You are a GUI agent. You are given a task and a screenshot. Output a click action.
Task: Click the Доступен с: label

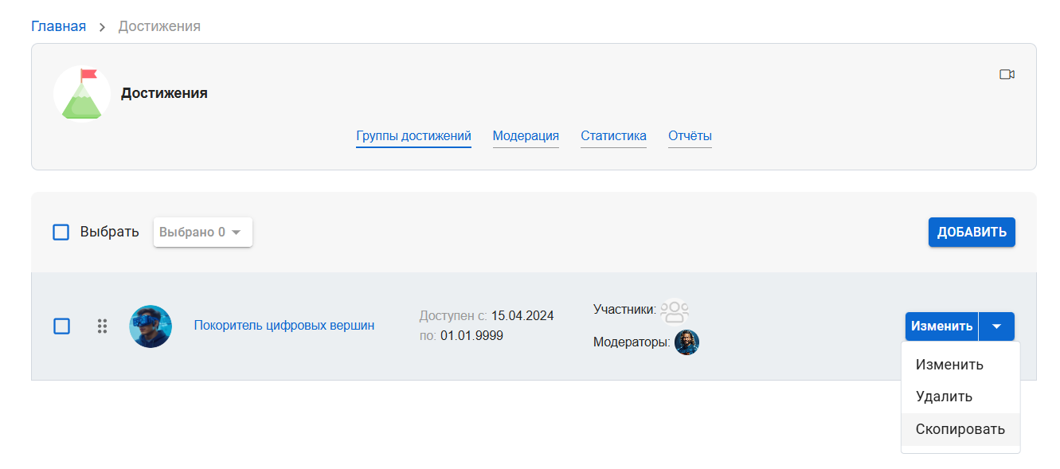453,315
